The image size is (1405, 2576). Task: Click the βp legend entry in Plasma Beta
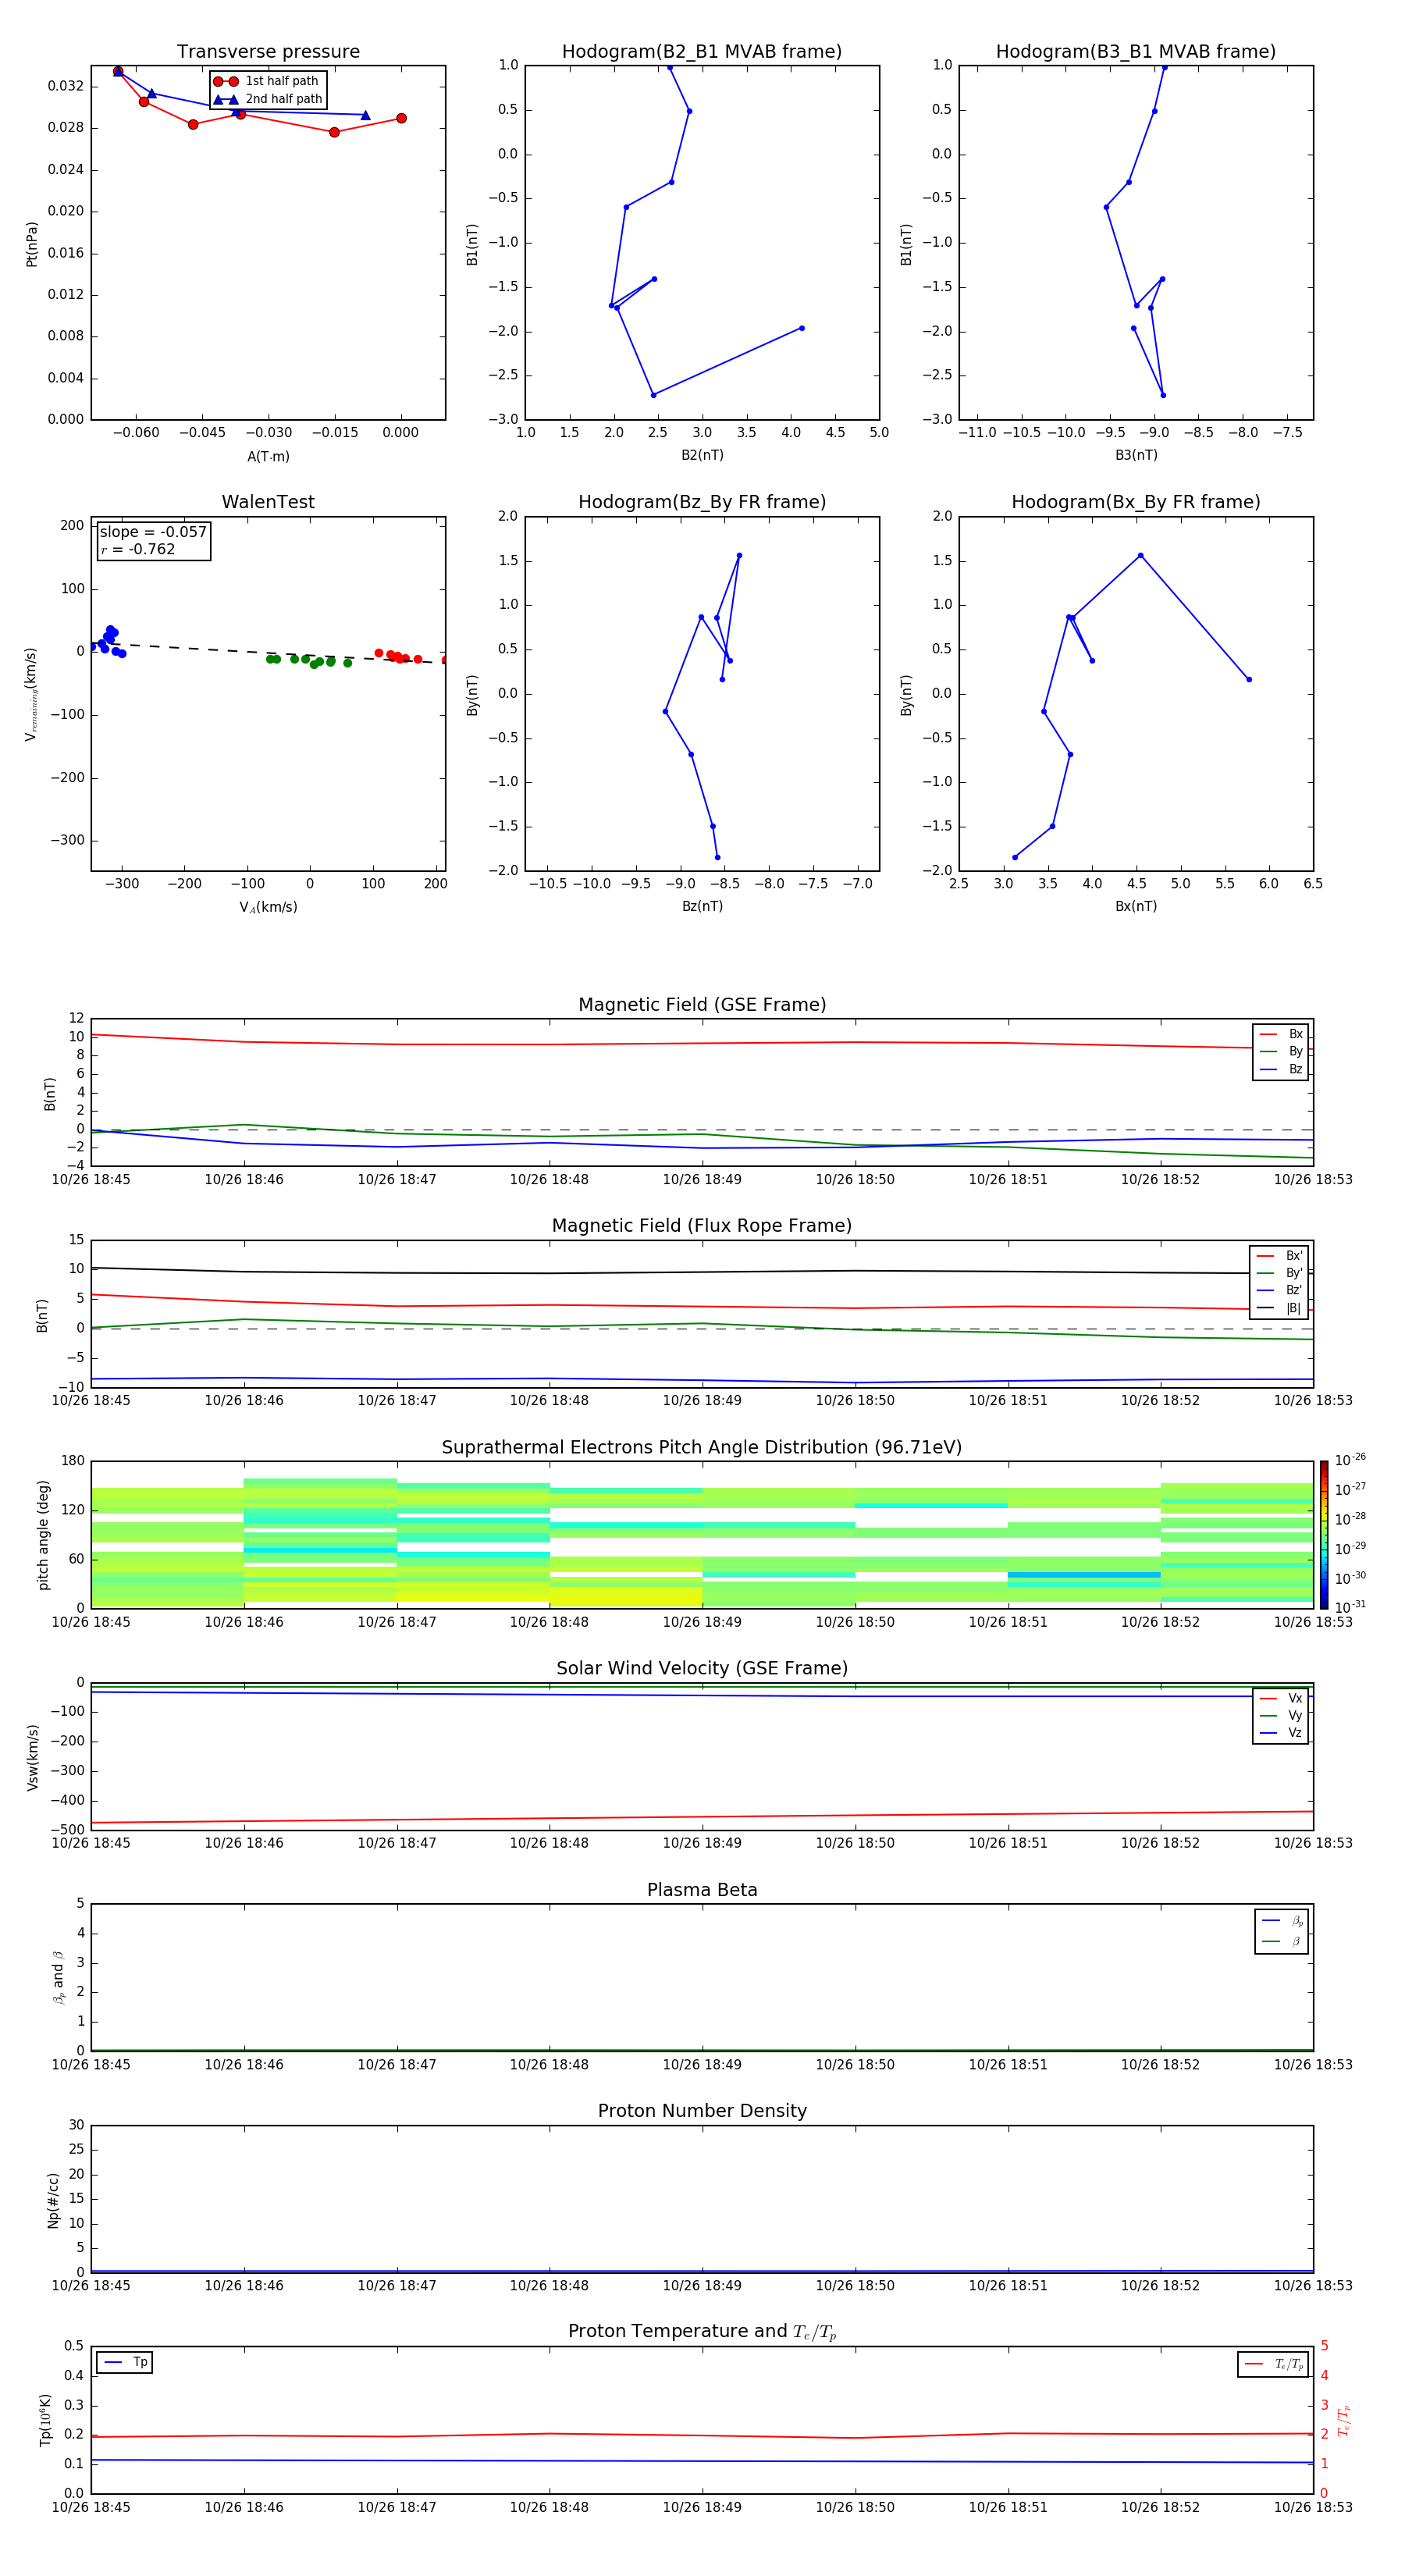pyautogui.click(x=1282, y=1921)
